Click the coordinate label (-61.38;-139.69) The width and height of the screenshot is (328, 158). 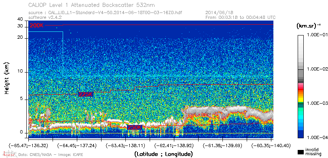[223, 146]
